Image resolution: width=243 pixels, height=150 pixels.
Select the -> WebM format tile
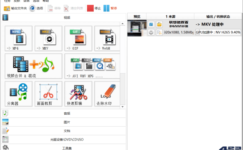(107, 39)
